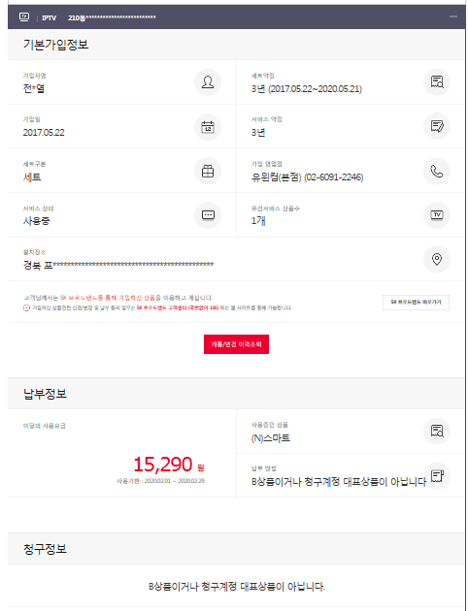
Task: Click the set type box icon
Action: click(x=208, y=171)
